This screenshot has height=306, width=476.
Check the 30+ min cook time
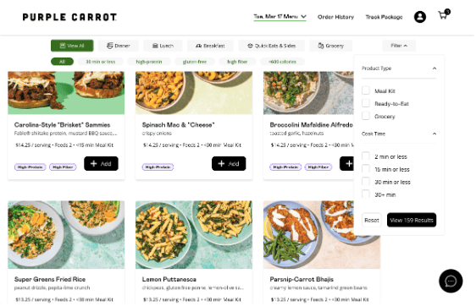coord(366,194)
